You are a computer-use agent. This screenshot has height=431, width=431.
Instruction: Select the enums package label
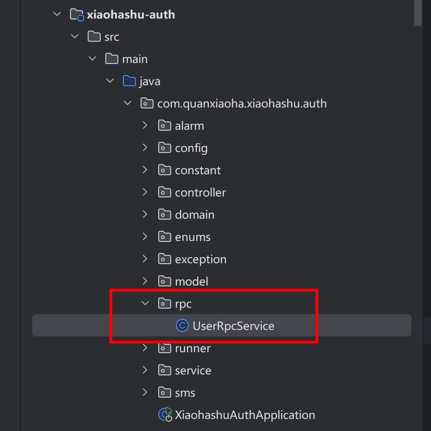[x=193, y=237]
